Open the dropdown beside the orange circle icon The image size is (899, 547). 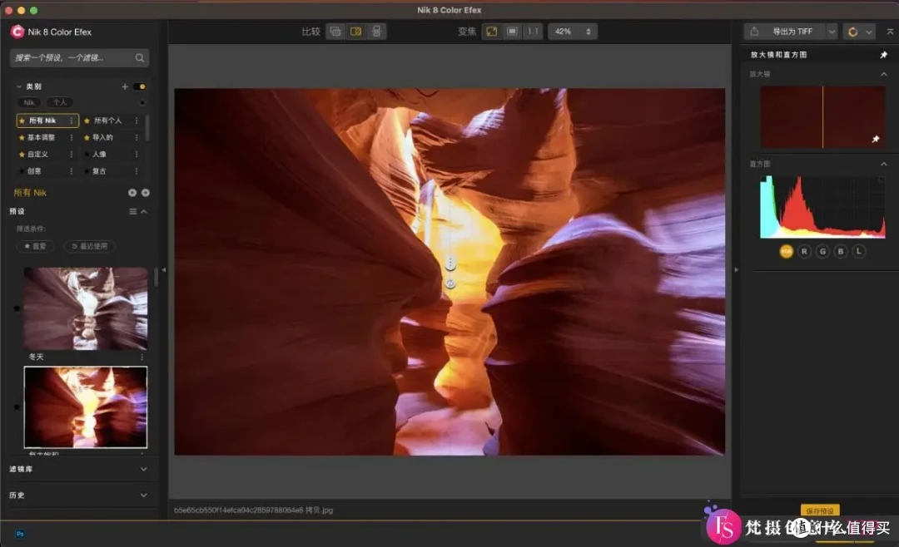pyautogui.click(x=868, y=32)
